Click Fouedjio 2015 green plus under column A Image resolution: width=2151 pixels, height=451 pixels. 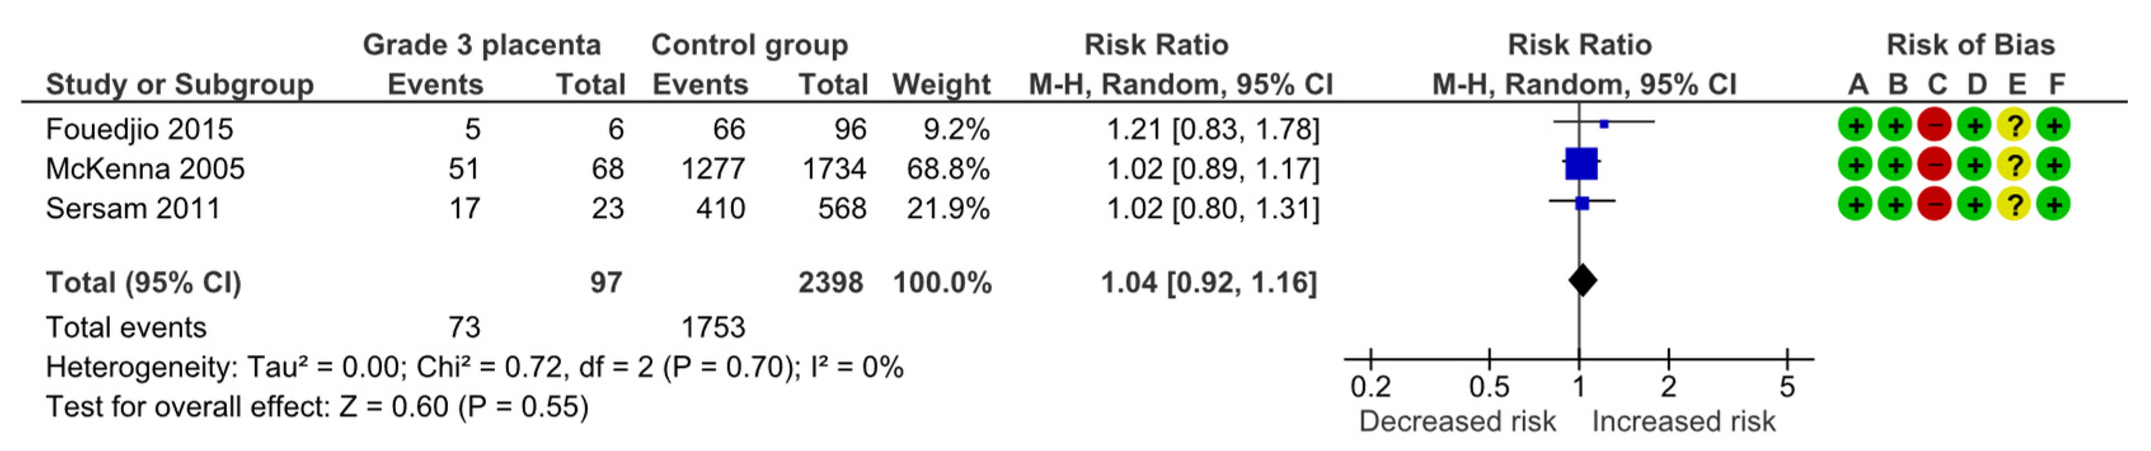coord(1856,126)
